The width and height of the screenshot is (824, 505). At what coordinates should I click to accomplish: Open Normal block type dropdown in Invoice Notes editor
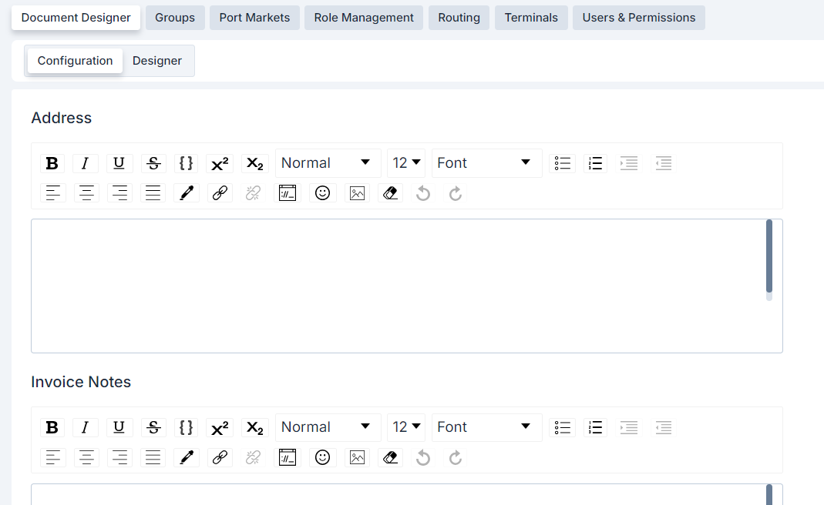pos(328,427)
